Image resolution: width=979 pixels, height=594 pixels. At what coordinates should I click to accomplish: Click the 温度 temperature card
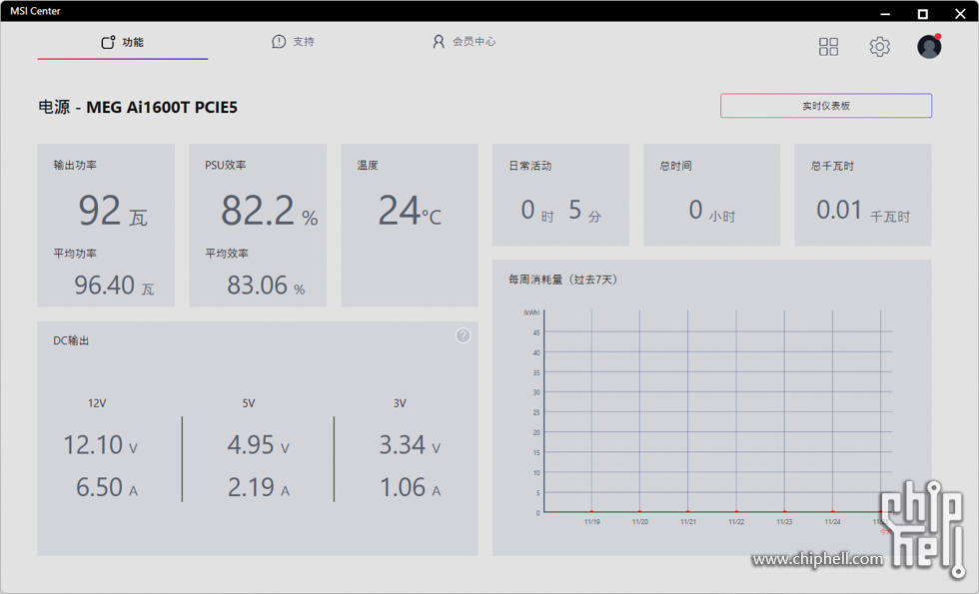click(410, 225)
